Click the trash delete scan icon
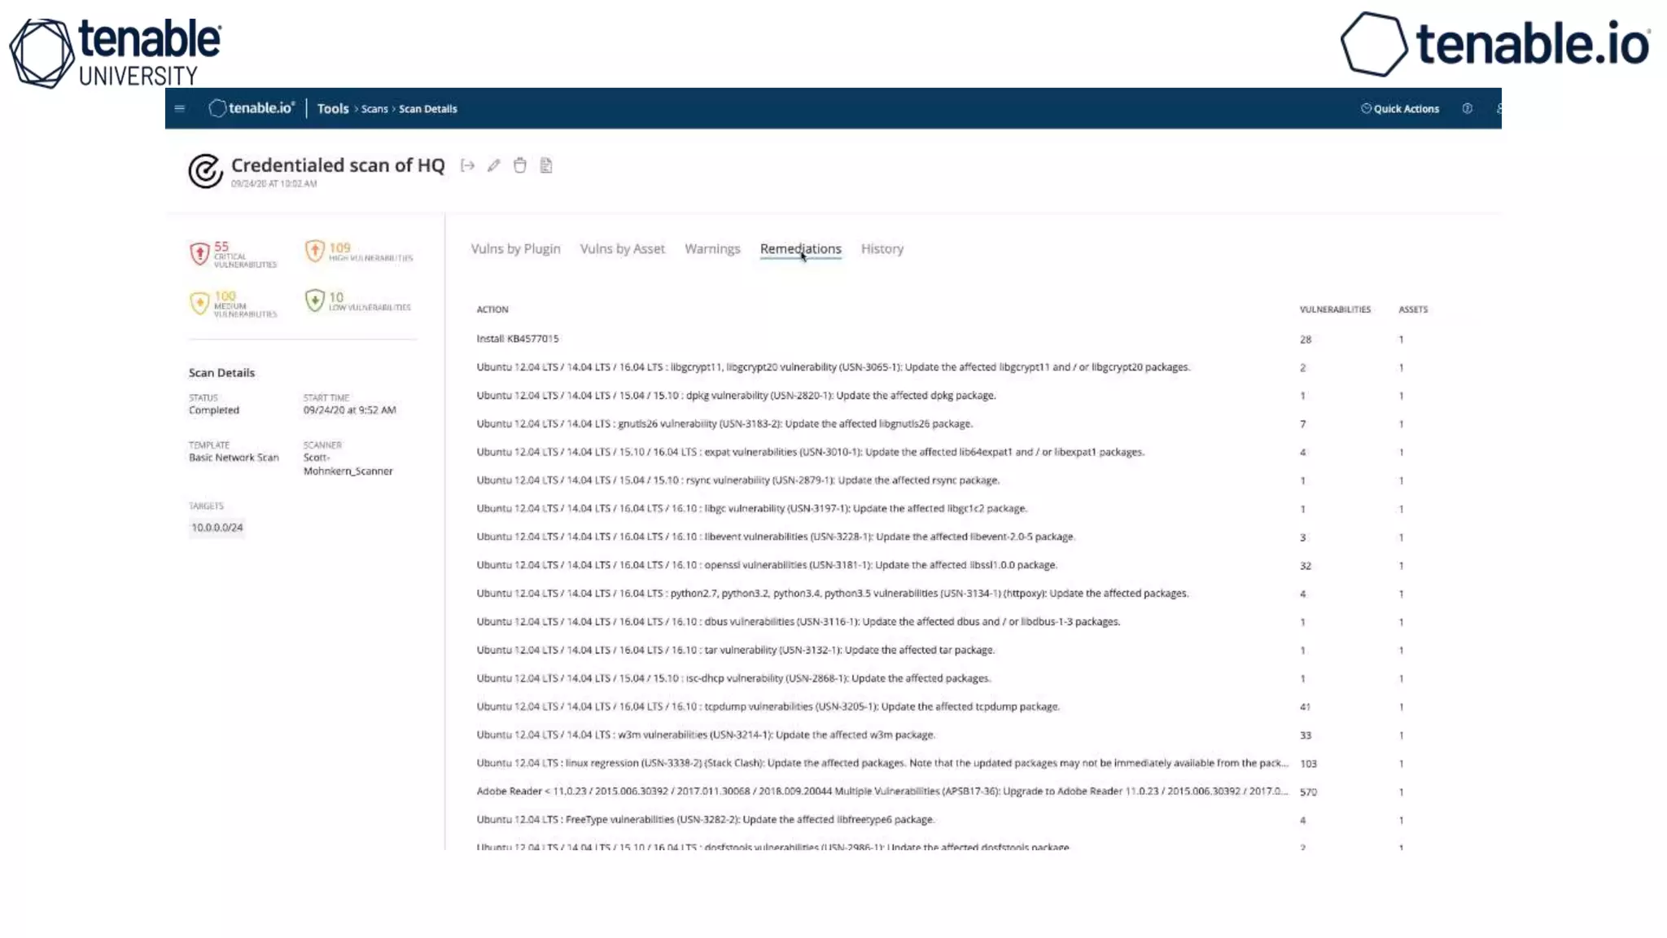The width and height of the screenshot is (1667, 938). click(x=519, y=166)
